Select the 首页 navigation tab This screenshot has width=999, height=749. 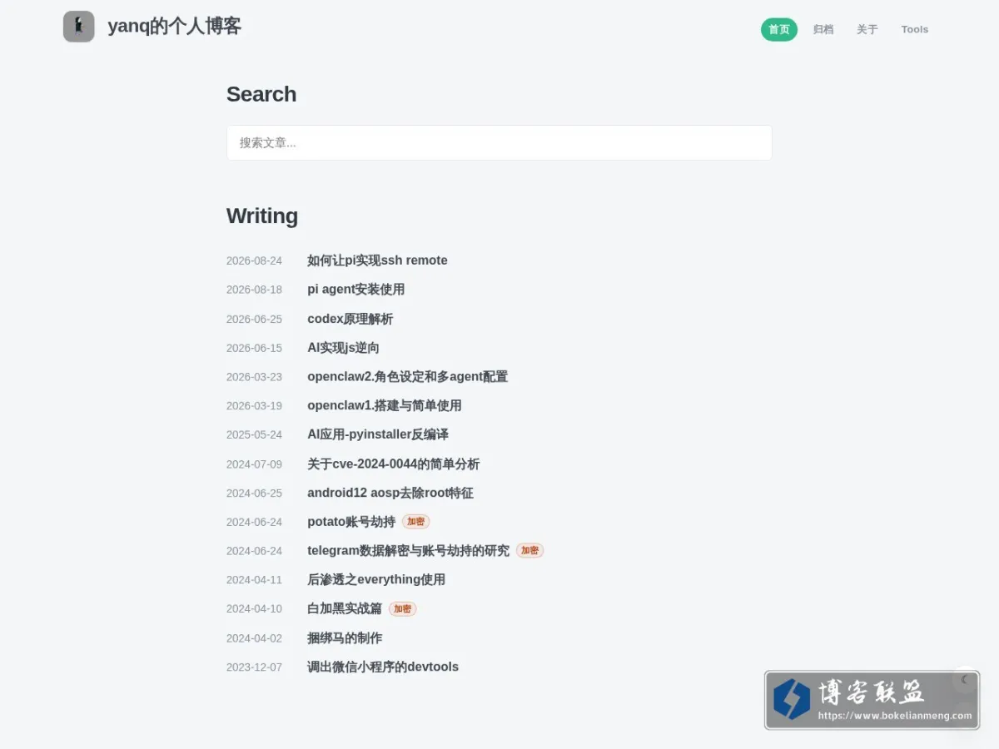[779, 29]
